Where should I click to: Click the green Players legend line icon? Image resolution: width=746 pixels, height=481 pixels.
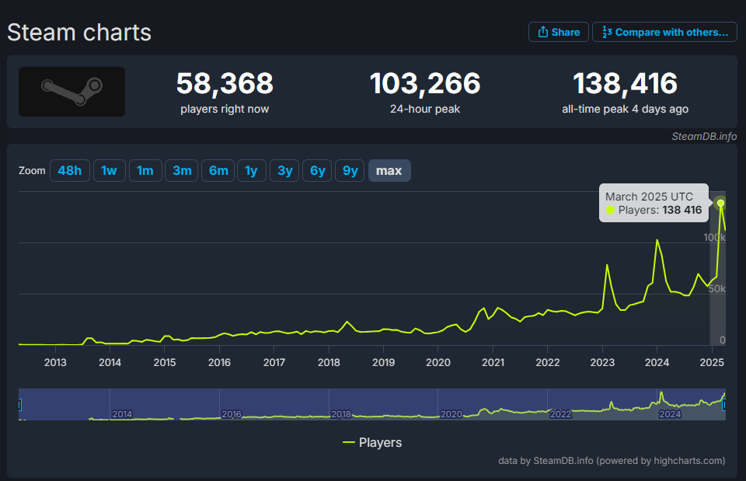(x=349, y=442)
